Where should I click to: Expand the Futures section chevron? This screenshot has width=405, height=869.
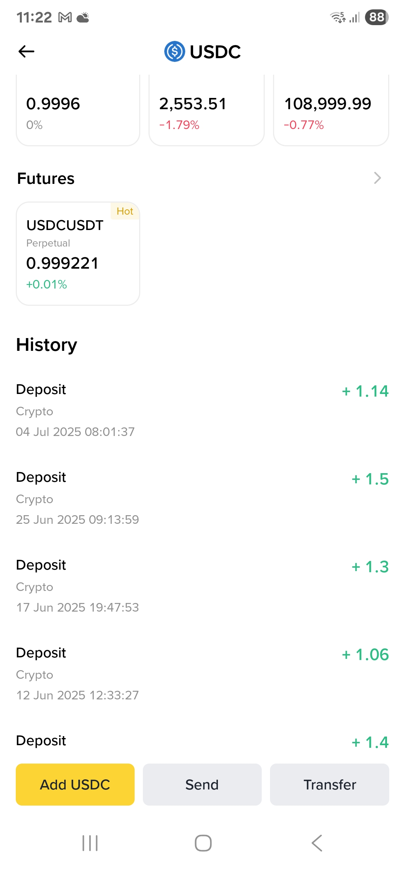point(378,178)
